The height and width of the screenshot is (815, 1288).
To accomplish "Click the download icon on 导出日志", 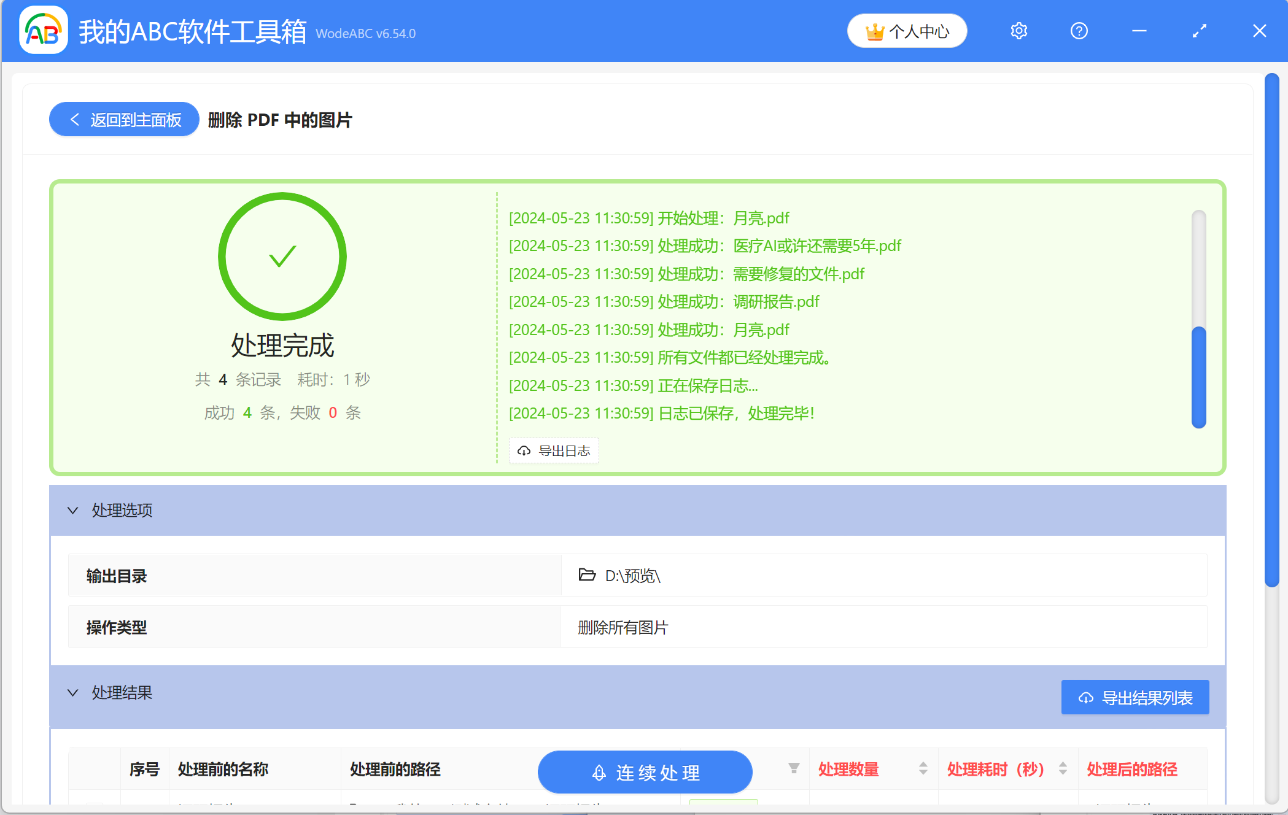I will tap(524, 451).
